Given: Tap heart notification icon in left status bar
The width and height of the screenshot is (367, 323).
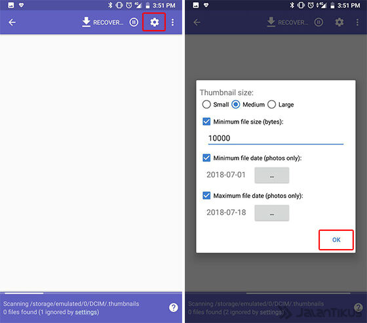Looking at the screenshot, I should coord(21,5).
